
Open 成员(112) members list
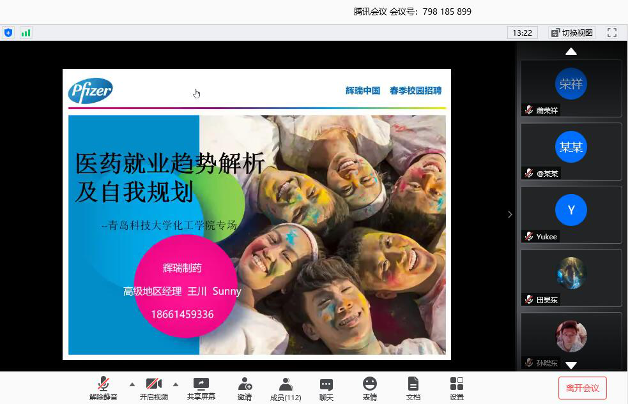point(286,389)
